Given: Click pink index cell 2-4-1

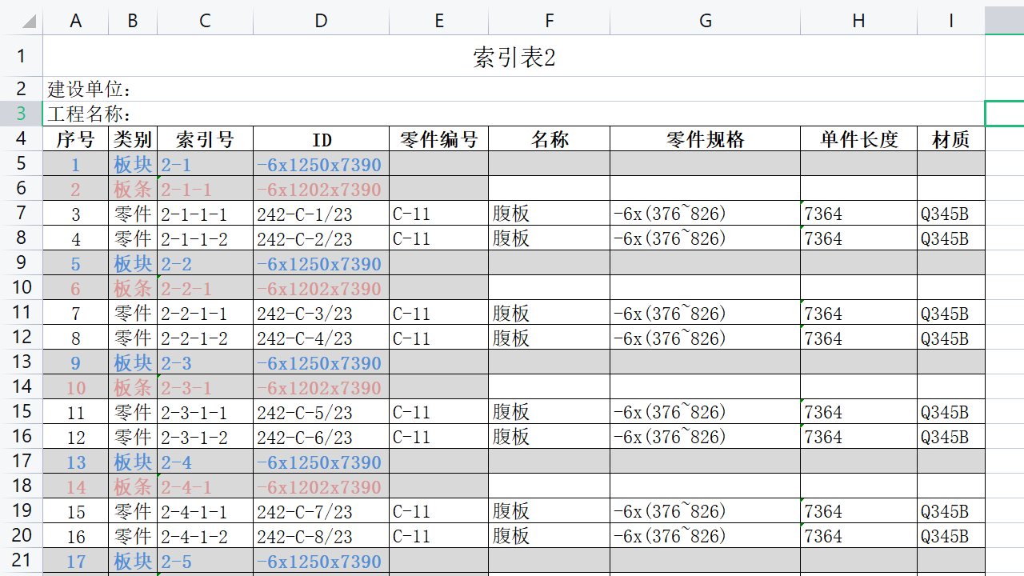Looking at the screenshot, I should coord(206,486).
